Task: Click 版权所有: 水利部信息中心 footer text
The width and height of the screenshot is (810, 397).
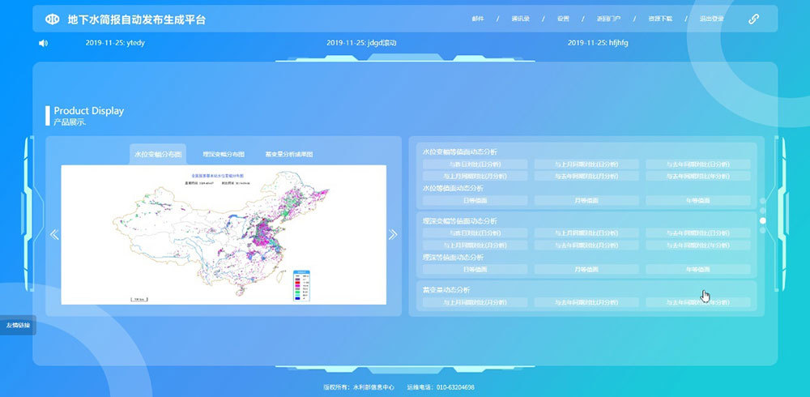Action: coord(359,386)
